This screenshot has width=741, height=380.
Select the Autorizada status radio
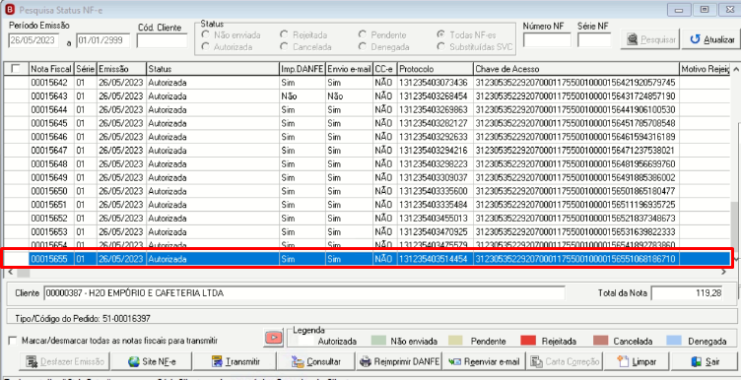(206, 46)
